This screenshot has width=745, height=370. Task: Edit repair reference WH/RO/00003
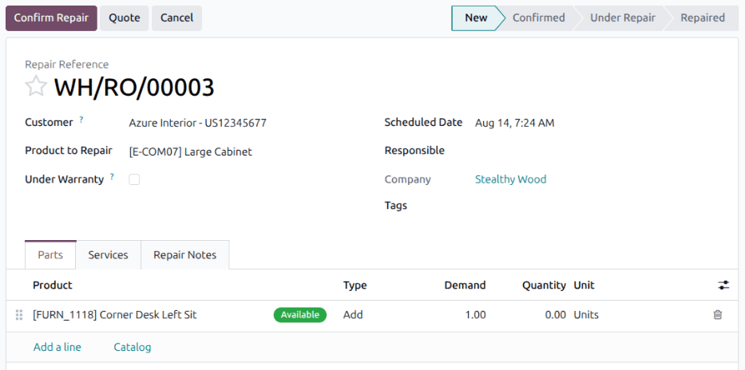point(134,87)
